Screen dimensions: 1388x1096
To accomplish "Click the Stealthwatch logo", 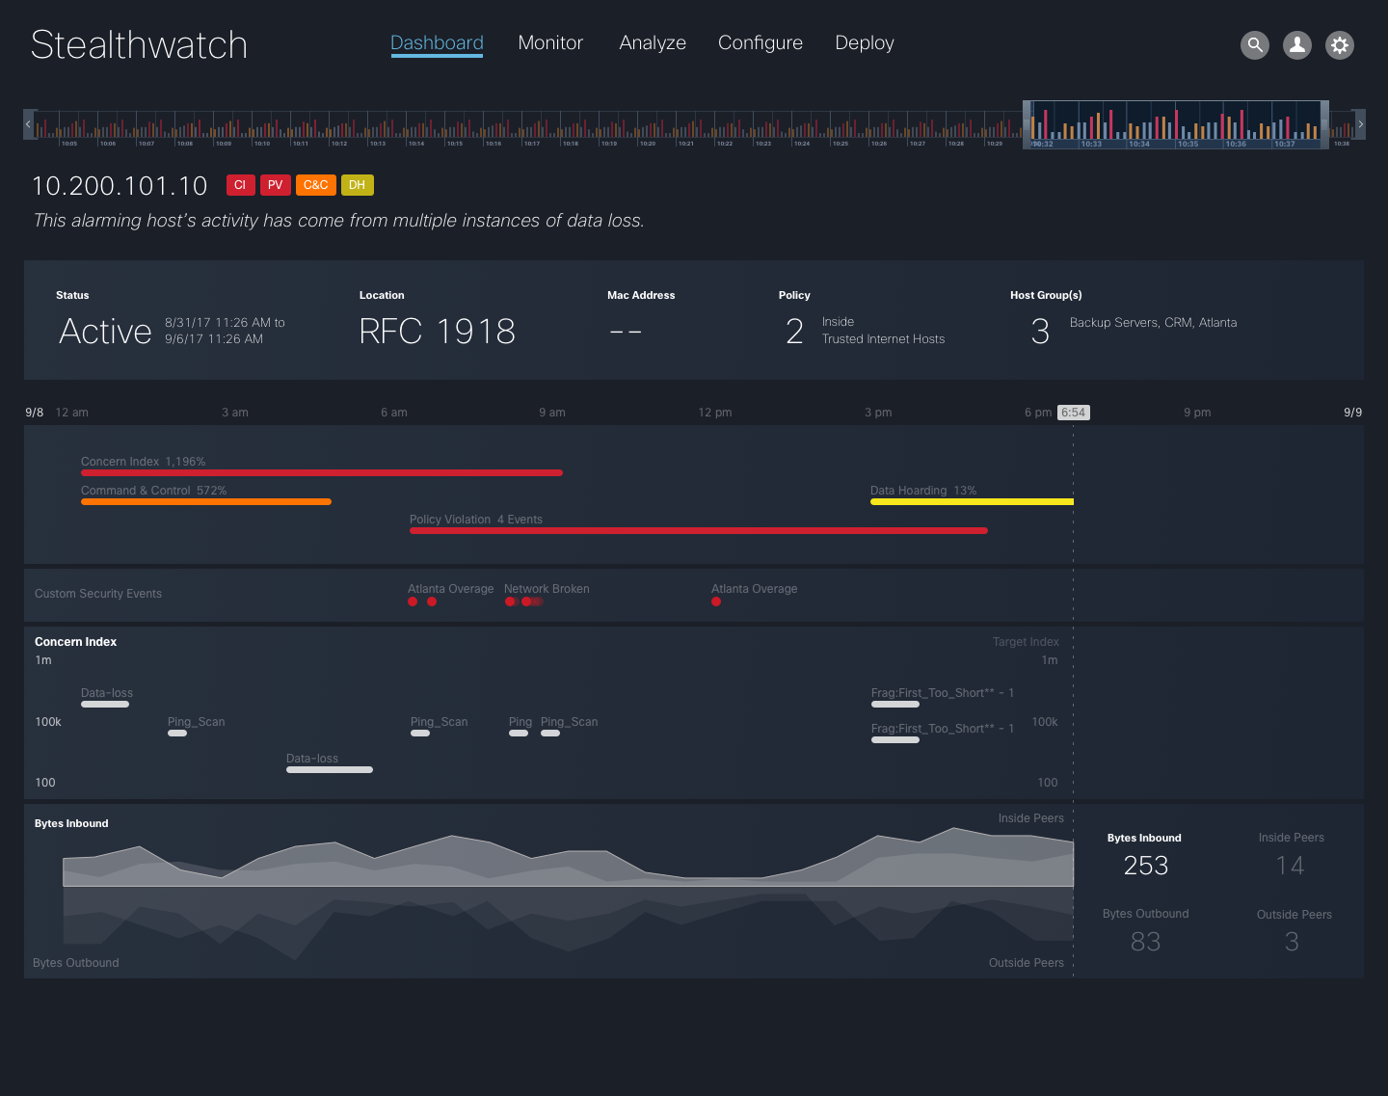I will 140,45.
